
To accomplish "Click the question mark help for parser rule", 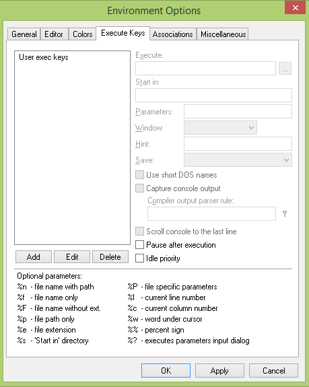I will tap(285, 213).
